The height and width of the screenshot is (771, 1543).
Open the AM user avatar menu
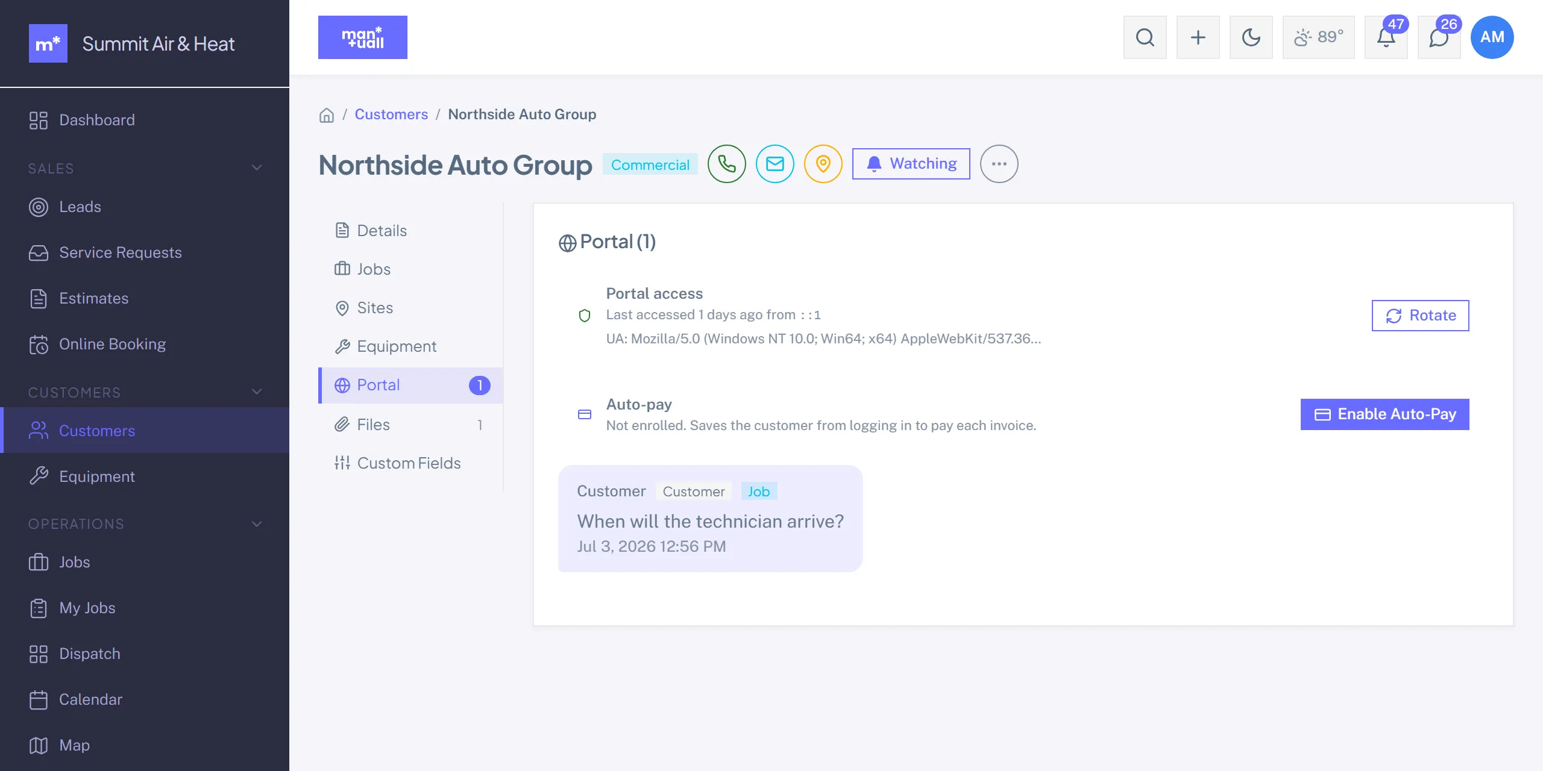pos(1492,37)
